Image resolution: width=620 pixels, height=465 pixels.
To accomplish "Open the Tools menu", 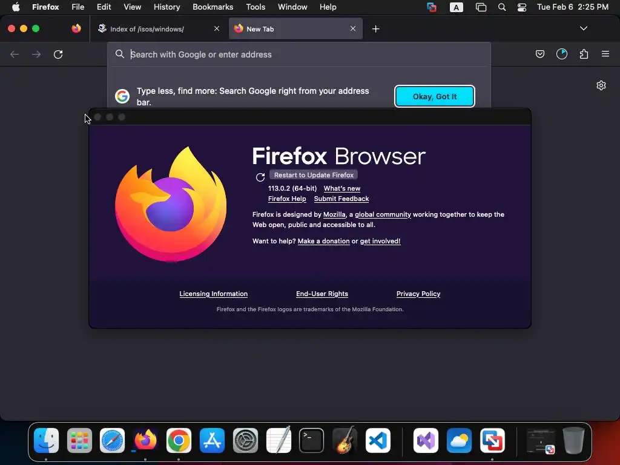I will pyautogui.click(x=256, y=7).
